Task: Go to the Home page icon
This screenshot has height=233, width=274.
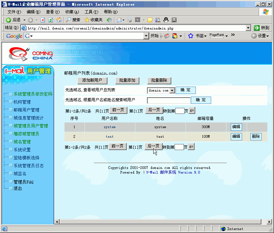Action: coord(59,20)
